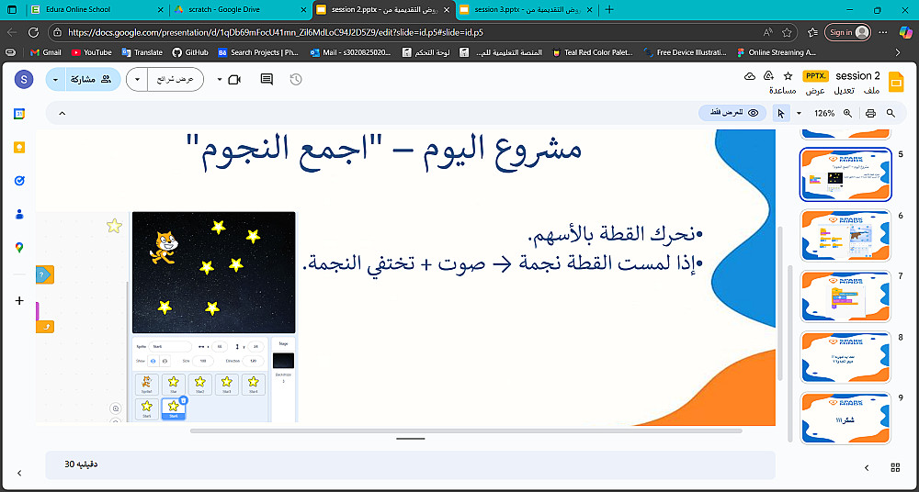919x492 pixels.
Task: Show more bookmarks with chevron
Action: [897, 52]
